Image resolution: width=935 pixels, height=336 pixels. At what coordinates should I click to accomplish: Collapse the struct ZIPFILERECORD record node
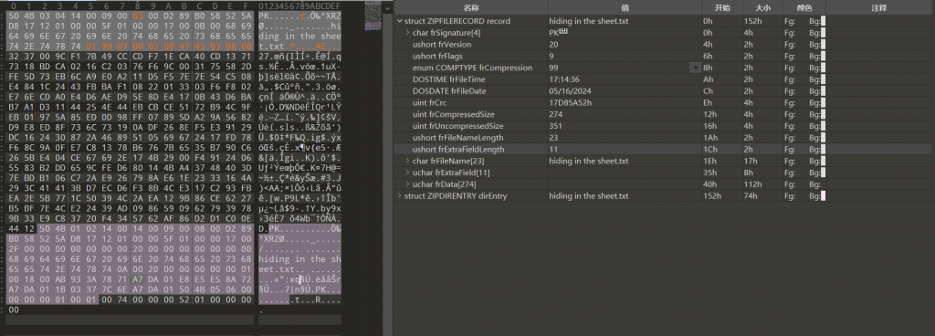(x=400, y=21)
